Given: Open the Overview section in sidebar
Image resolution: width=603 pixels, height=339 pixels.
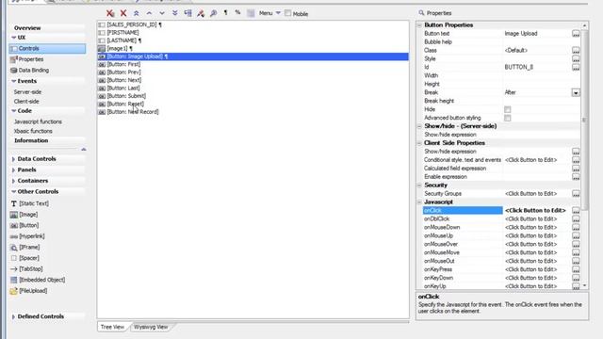Looking at the screenshot, I should click(27, 28).
